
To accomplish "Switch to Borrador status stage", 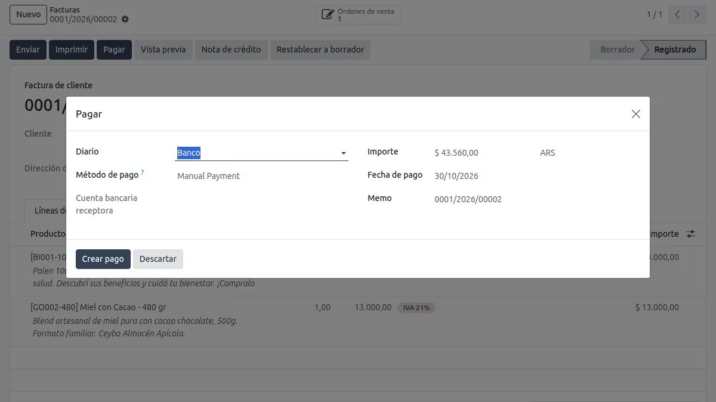I will coord(617,50).
